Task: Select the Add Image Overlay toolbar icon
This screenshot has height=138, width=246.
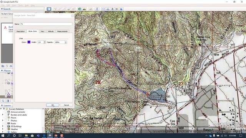Action: (69, 9)
